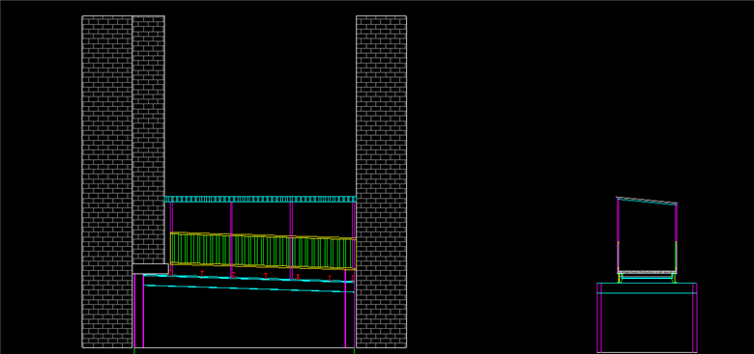Viewport: 754px width, 354px height.
Task: Select the sloped roof line of side view
Action: tap(647, 201)
